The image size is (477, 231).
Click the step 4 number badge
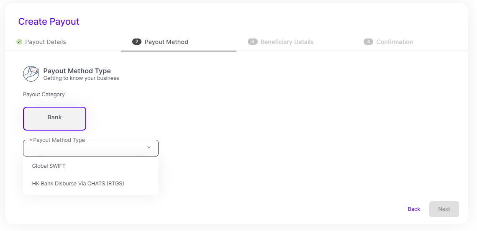(368, 42)
